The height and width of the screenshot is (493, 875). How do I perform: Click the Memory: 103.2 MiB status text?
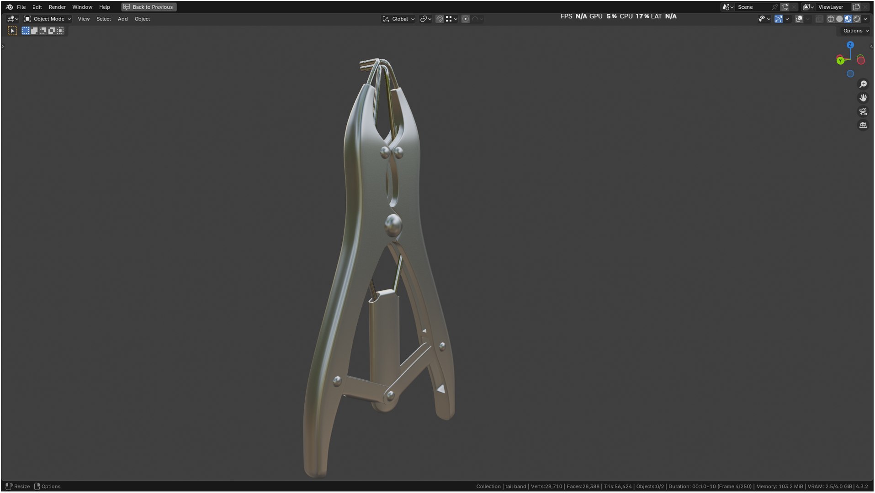[779, 487]
